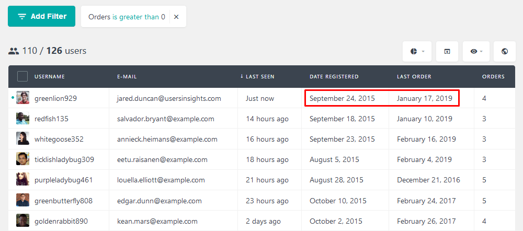Open the pie chart segments dropdown

417,51
